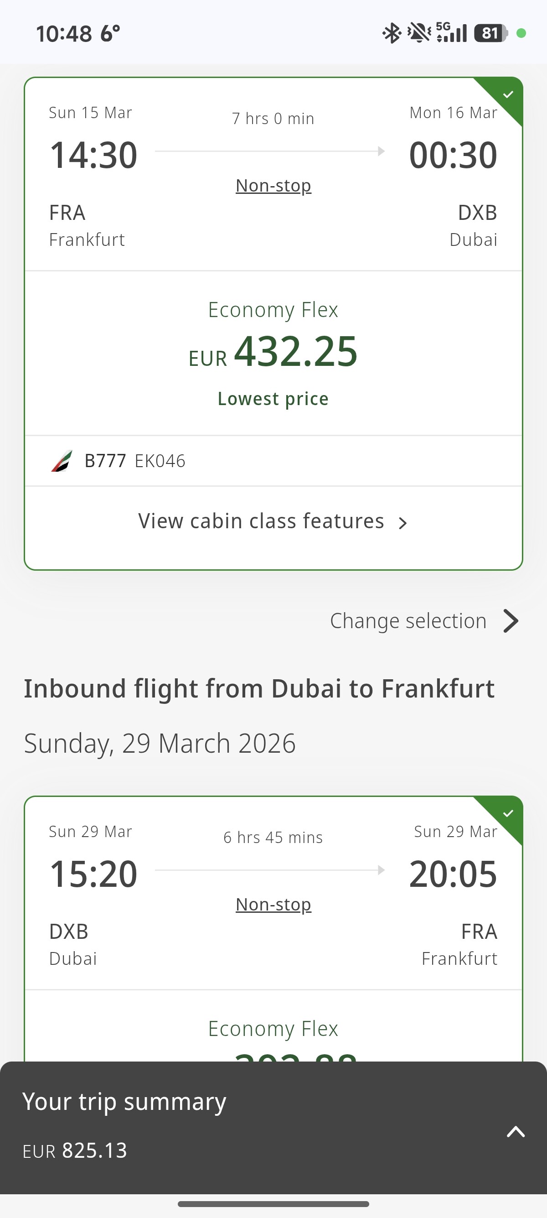
Task: Tap the home gesture bar
Action: point(273,1204)
